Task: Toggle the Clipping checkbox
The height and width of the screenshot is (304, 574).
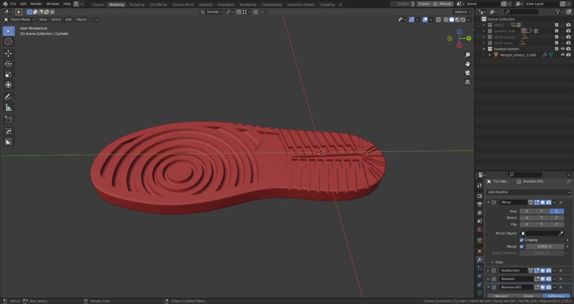Action: [522, 240]
